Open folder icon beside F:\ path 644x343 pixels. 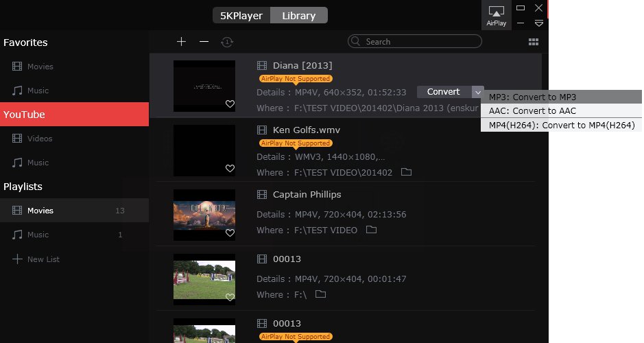coord(320,294)
